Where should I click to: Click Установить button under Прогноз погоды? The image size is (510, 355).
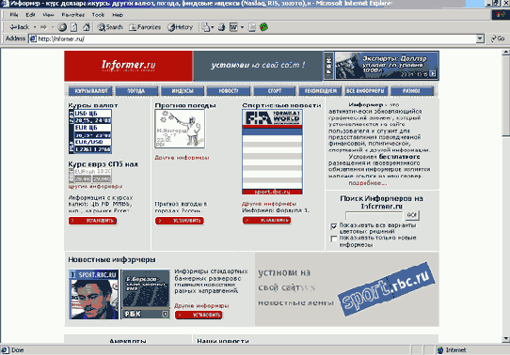tap(180, 221)
